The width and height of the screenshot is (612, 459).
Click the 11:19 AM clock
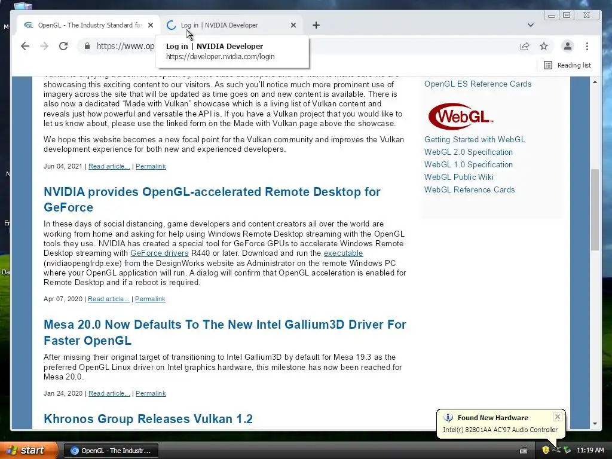[590, 451]
